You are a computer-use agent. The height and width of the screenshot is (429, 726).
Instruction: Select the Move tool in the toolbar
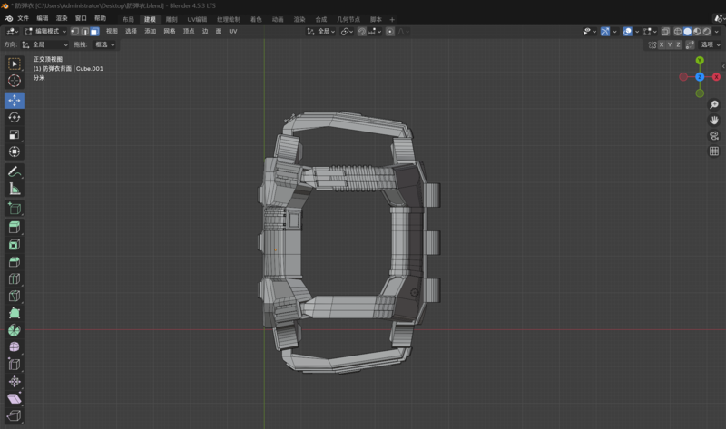pyautogui.click(x=15, y=100)
